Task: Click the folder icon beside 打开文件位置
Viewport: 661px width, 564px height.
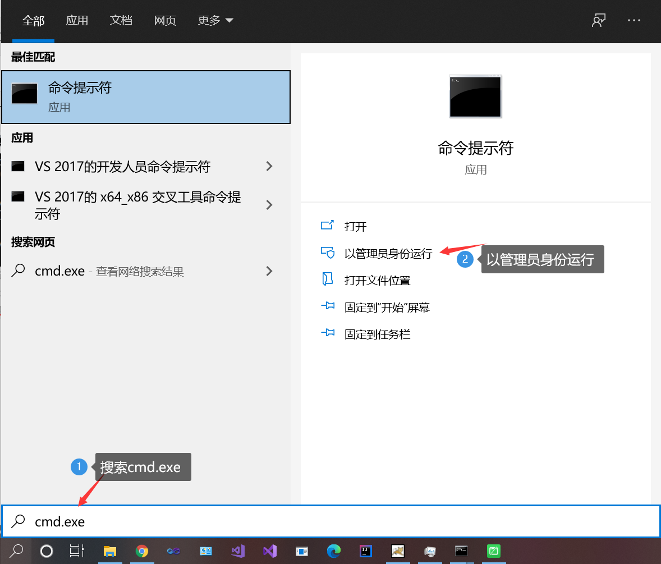Action: [x=327, y=280]
